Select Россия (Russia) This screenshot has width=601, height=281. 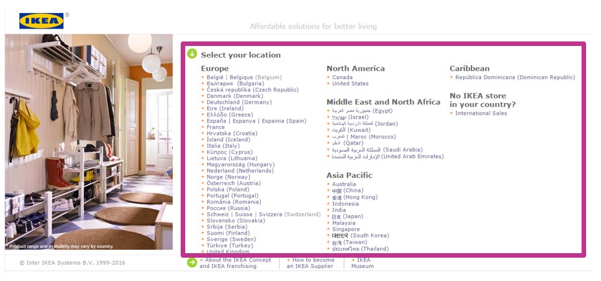pyautogui.click(x=229, y=208)
